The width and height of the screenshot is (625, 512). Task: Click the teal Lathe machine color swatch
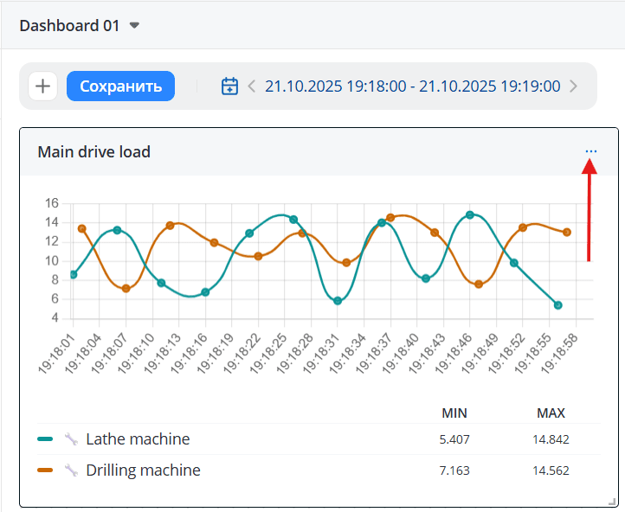46,439
